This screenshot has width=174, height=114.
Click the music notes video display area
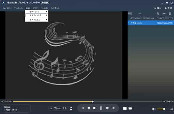tap(64, 55)
